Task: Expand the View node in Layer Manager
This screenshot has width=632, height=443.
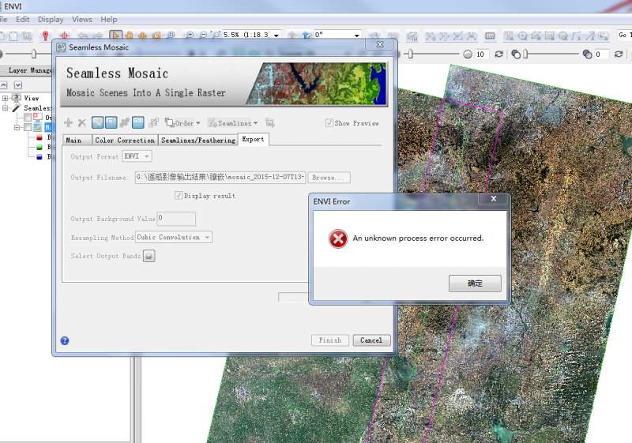Action: [x=6, y=98]
